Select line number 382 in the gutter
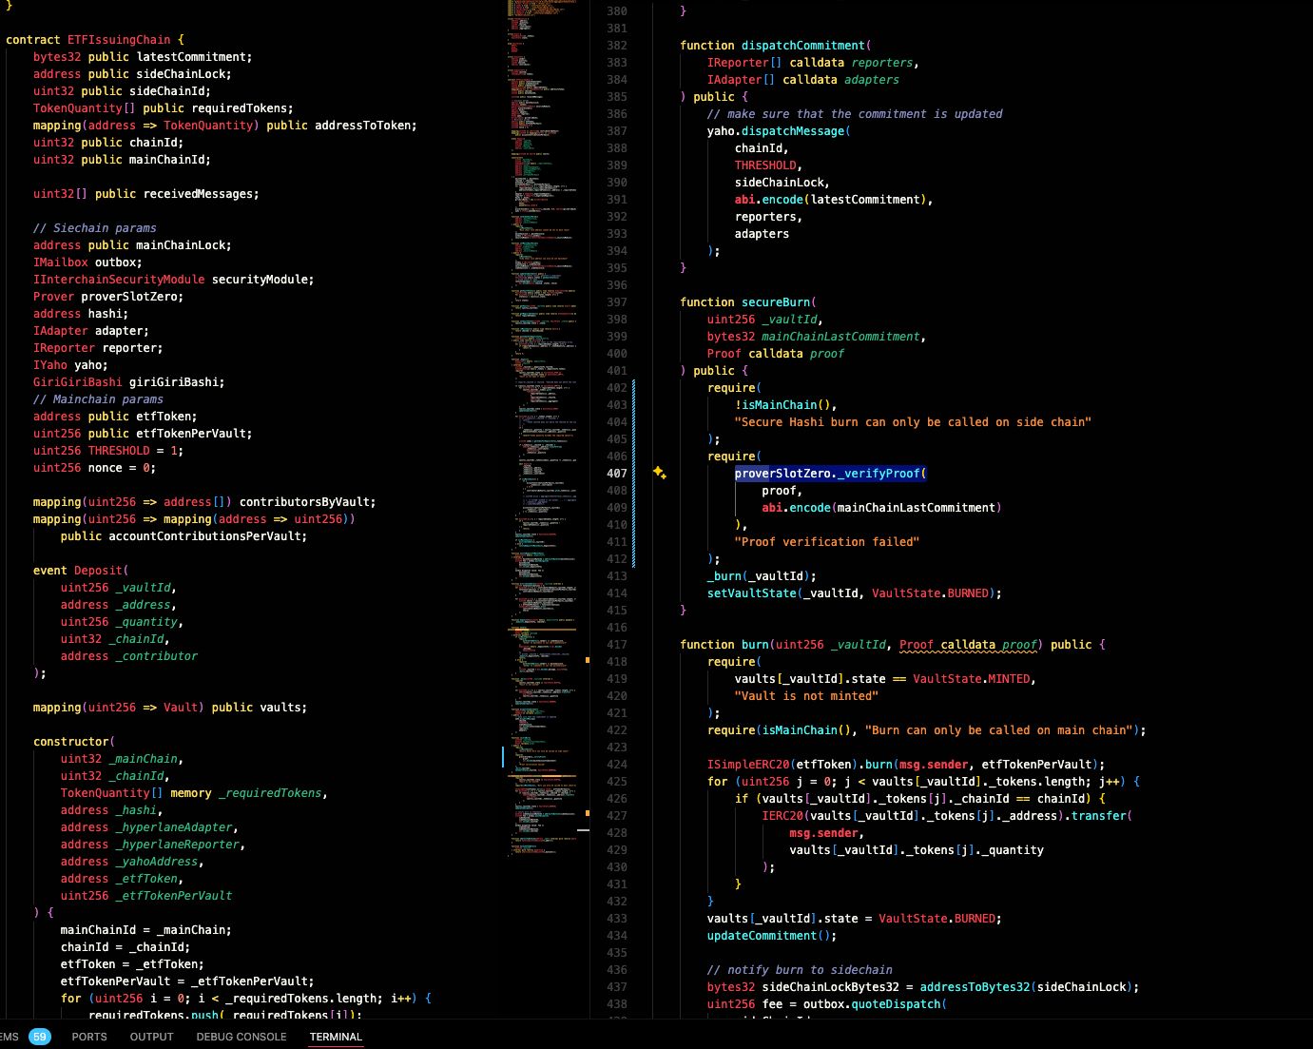This screenshot has height=1049, width=1313. tap(617, 46)
